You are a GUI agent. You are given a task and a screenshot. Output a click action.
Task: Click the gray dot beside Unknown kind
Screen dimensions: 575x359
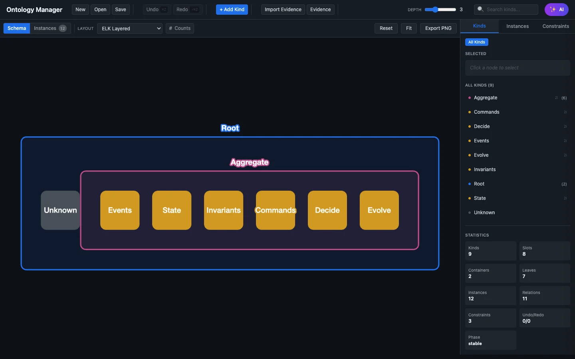469,213
